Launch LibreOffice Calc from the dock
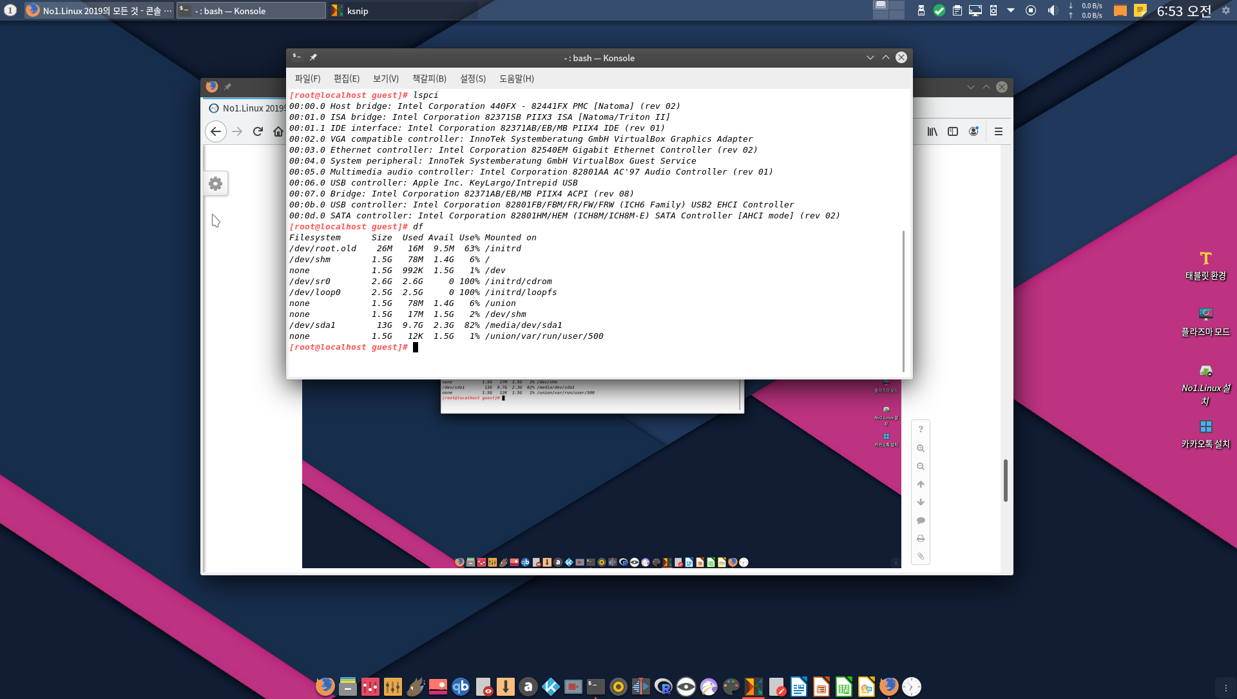The height and width of the screenshot is (699, 1237). coord(844,687)
